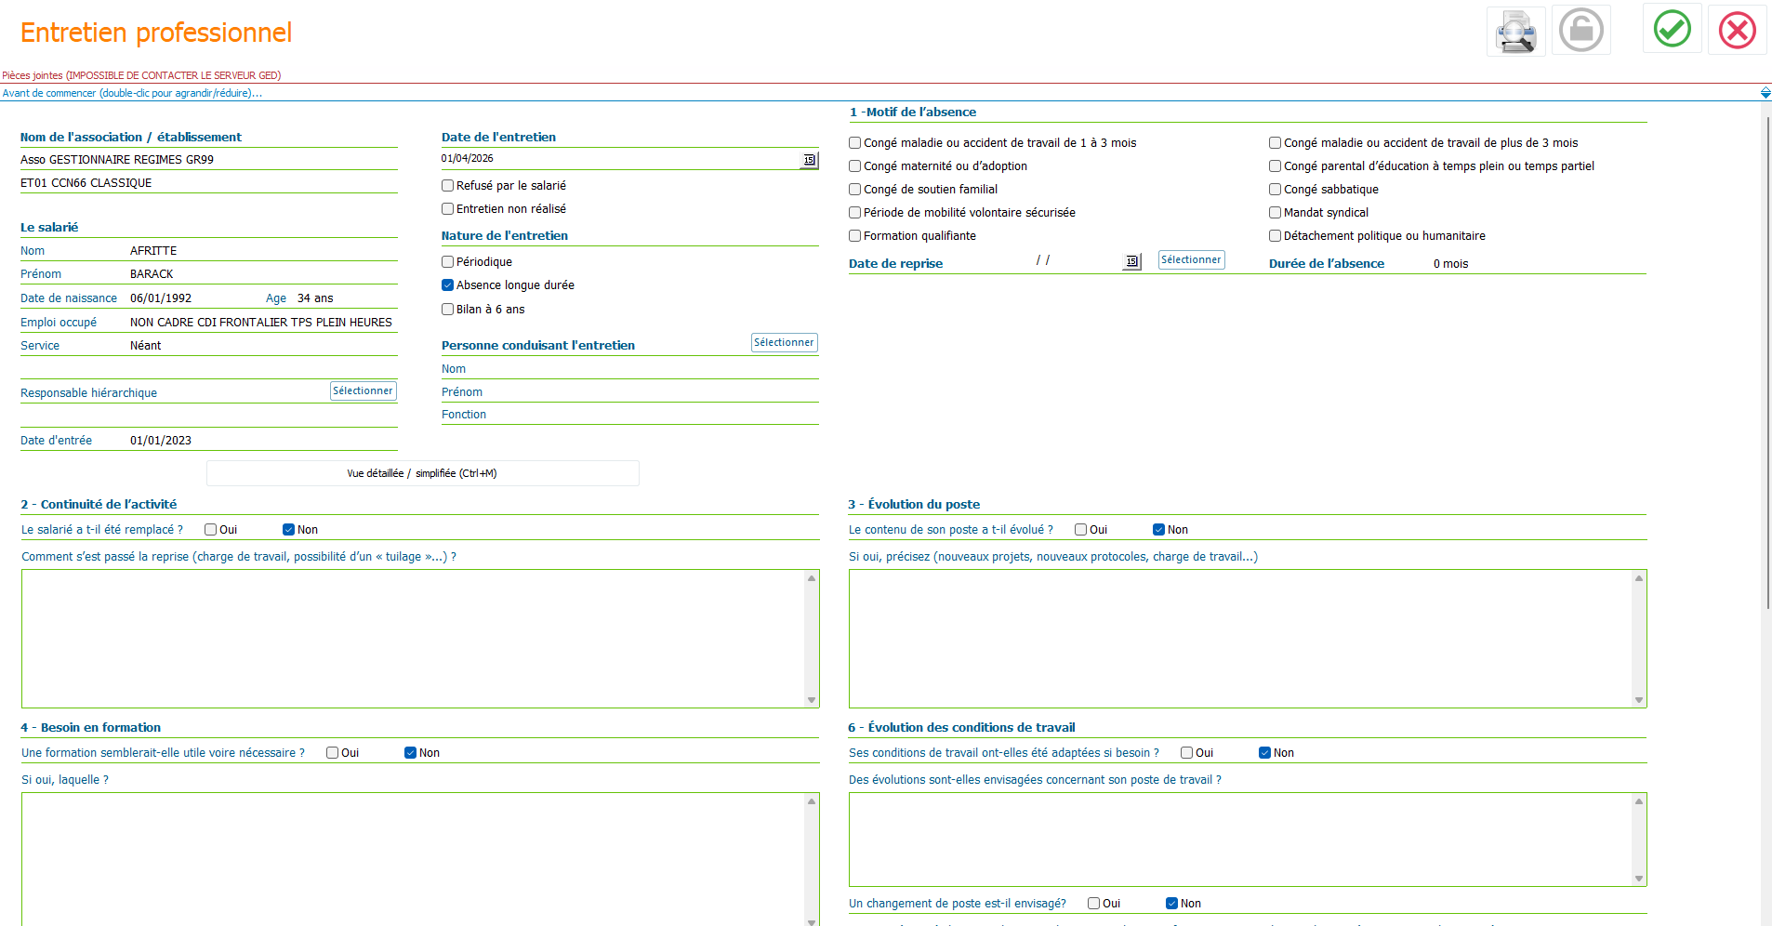Click the padlock unlock icon
Image resolution: width=1772 pixels, height=926 pixels.
[x=1580, y=31]
